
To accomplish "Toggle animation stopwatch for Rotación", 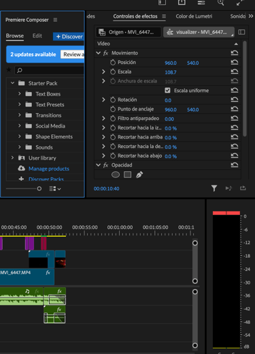I will point(113,100).
